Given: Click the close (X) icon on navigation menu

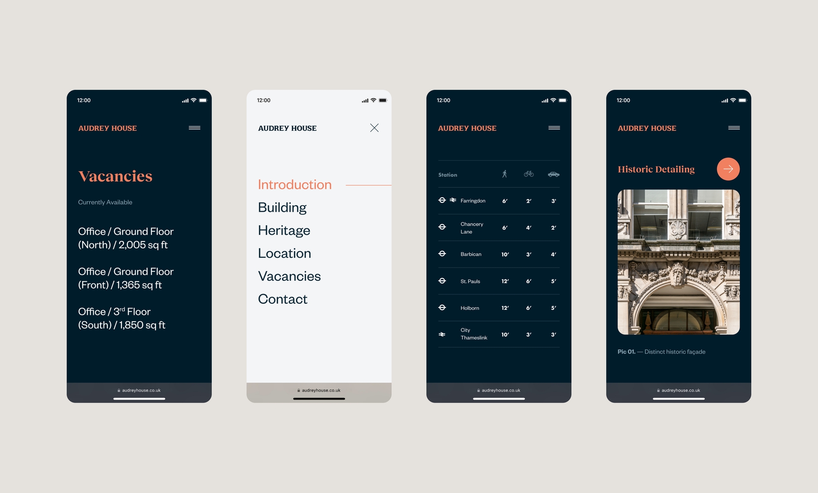Looking at the screenshot, I should coord(374,128).
